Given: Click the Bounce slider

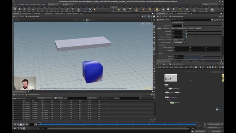Looking at the screenshot, I should pos(202,56).
